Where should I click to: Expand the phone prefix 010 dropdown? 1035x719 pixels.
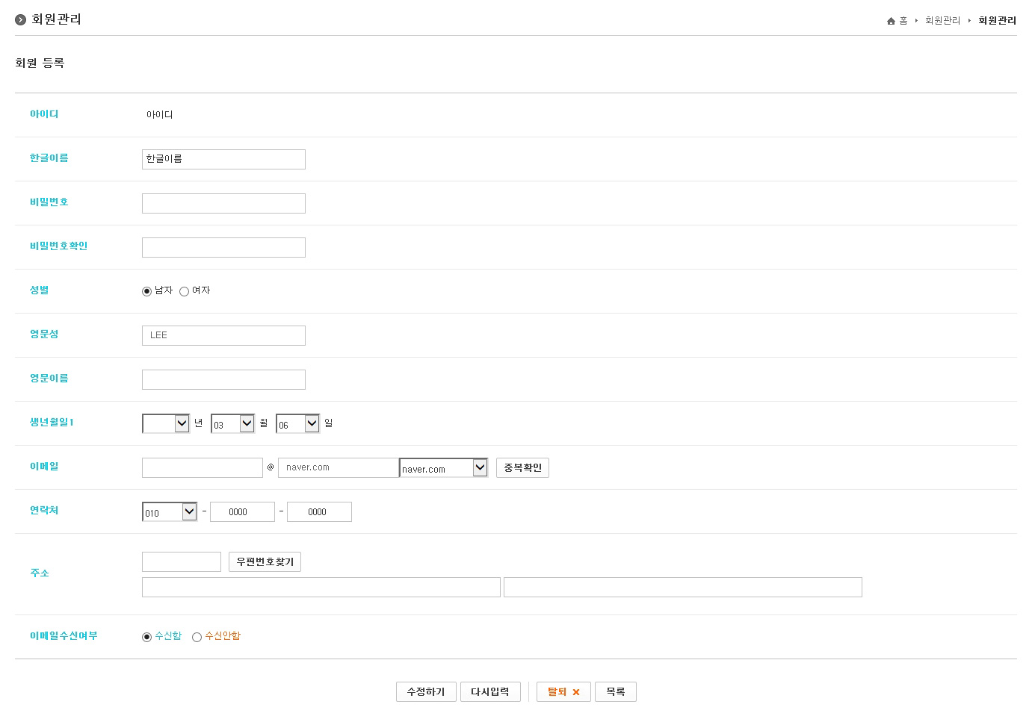[170, 511]
